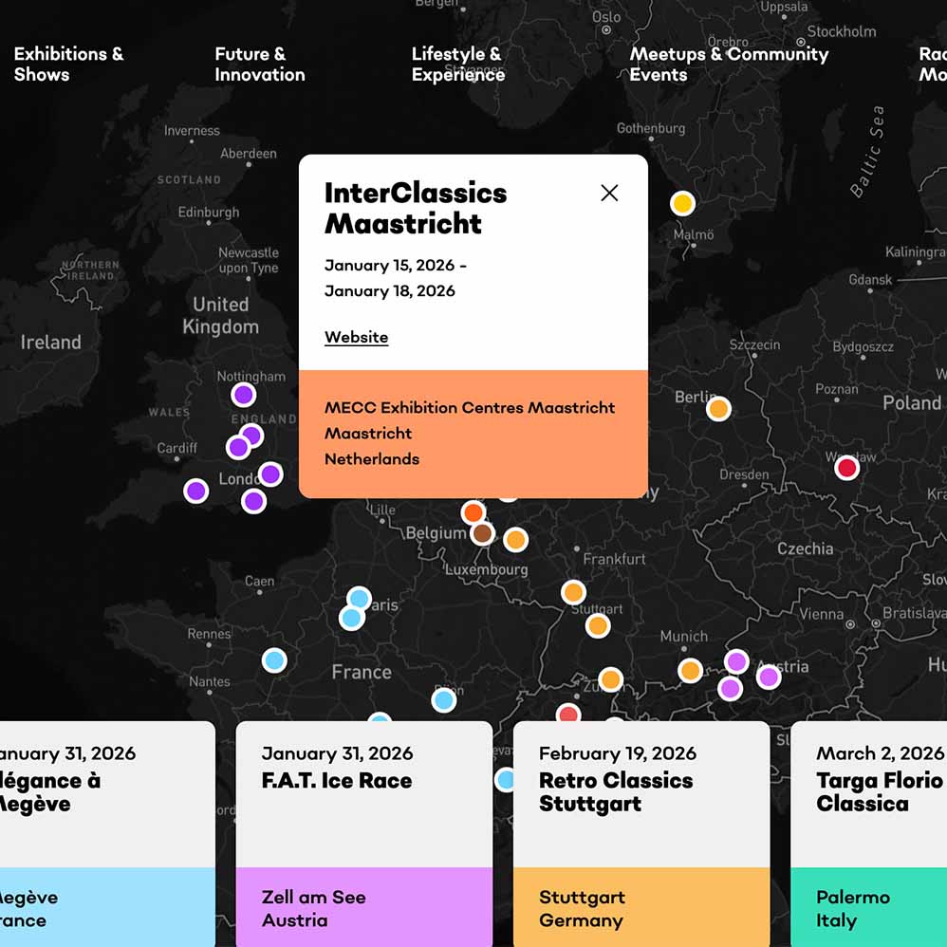Click "February 19, 2026" date on card
Image resolution: width=947 pixels, height=947 pixels.
[x=617, y=753]
